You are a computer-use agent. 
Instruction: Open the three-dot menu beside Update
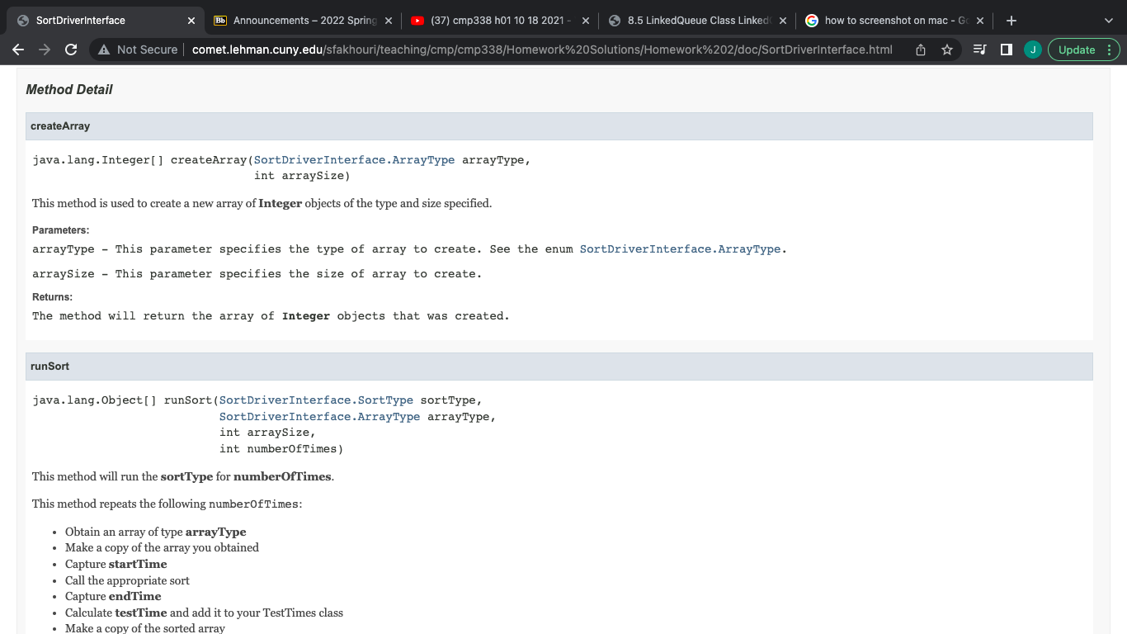(1110, 50)
